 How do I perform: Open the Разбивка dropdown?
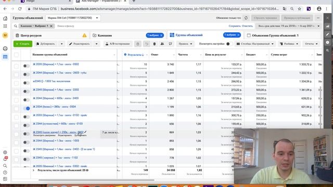tap(289, 44)
